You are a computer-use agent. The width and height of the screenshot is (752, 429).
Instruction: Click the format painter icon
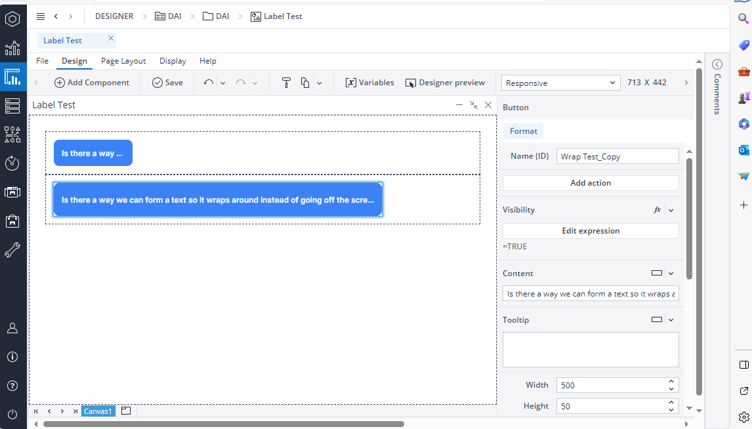[x=286, y=83]
